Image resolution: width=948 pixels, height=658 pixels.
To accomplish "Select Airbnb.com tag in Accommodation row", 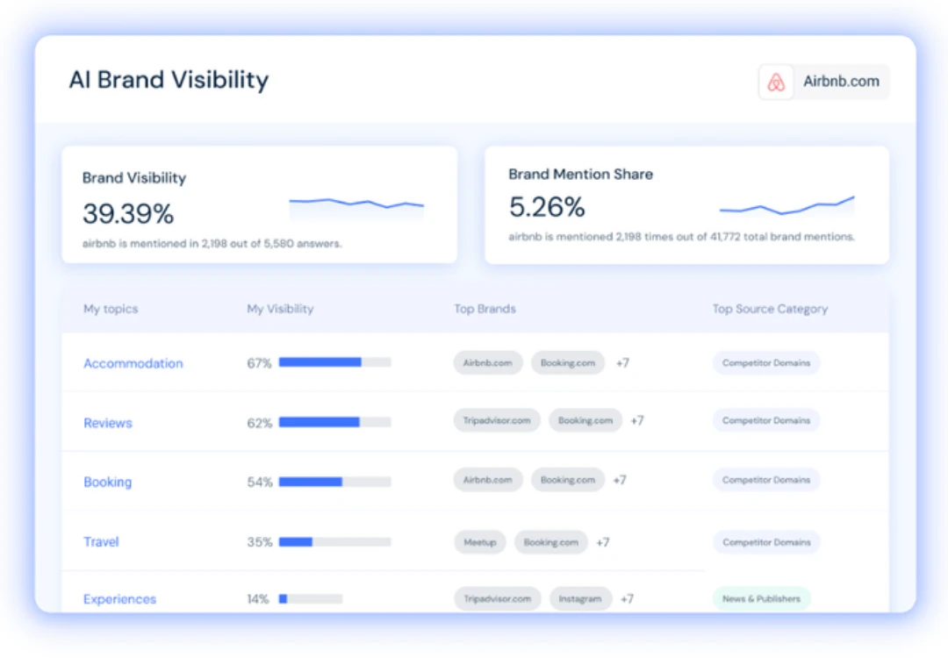I will click(488, 362).
